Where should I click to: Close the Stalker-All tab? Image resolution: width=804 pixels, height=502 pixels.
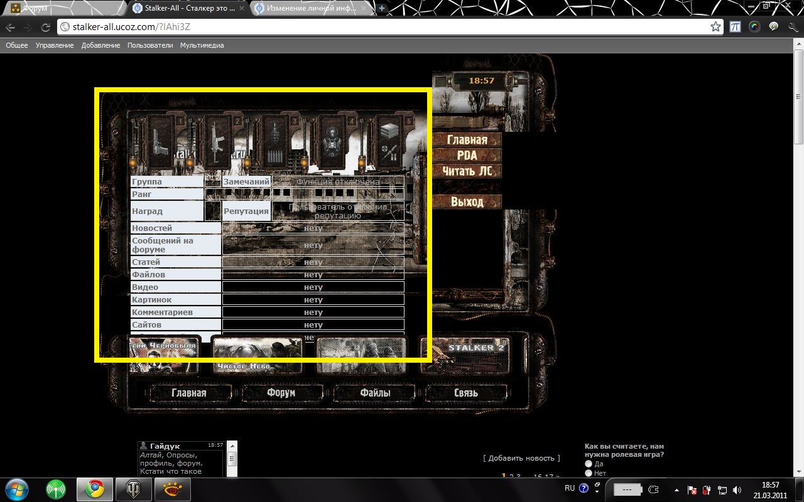point(242,8)
